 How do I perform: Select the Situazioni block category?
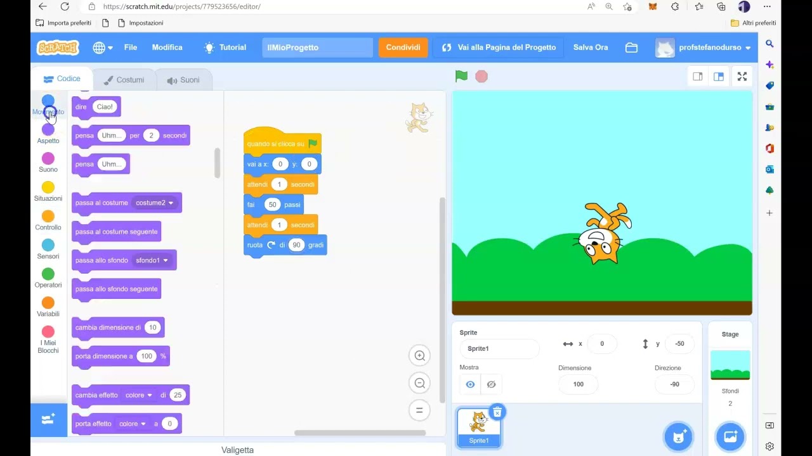tap(48, 192)
